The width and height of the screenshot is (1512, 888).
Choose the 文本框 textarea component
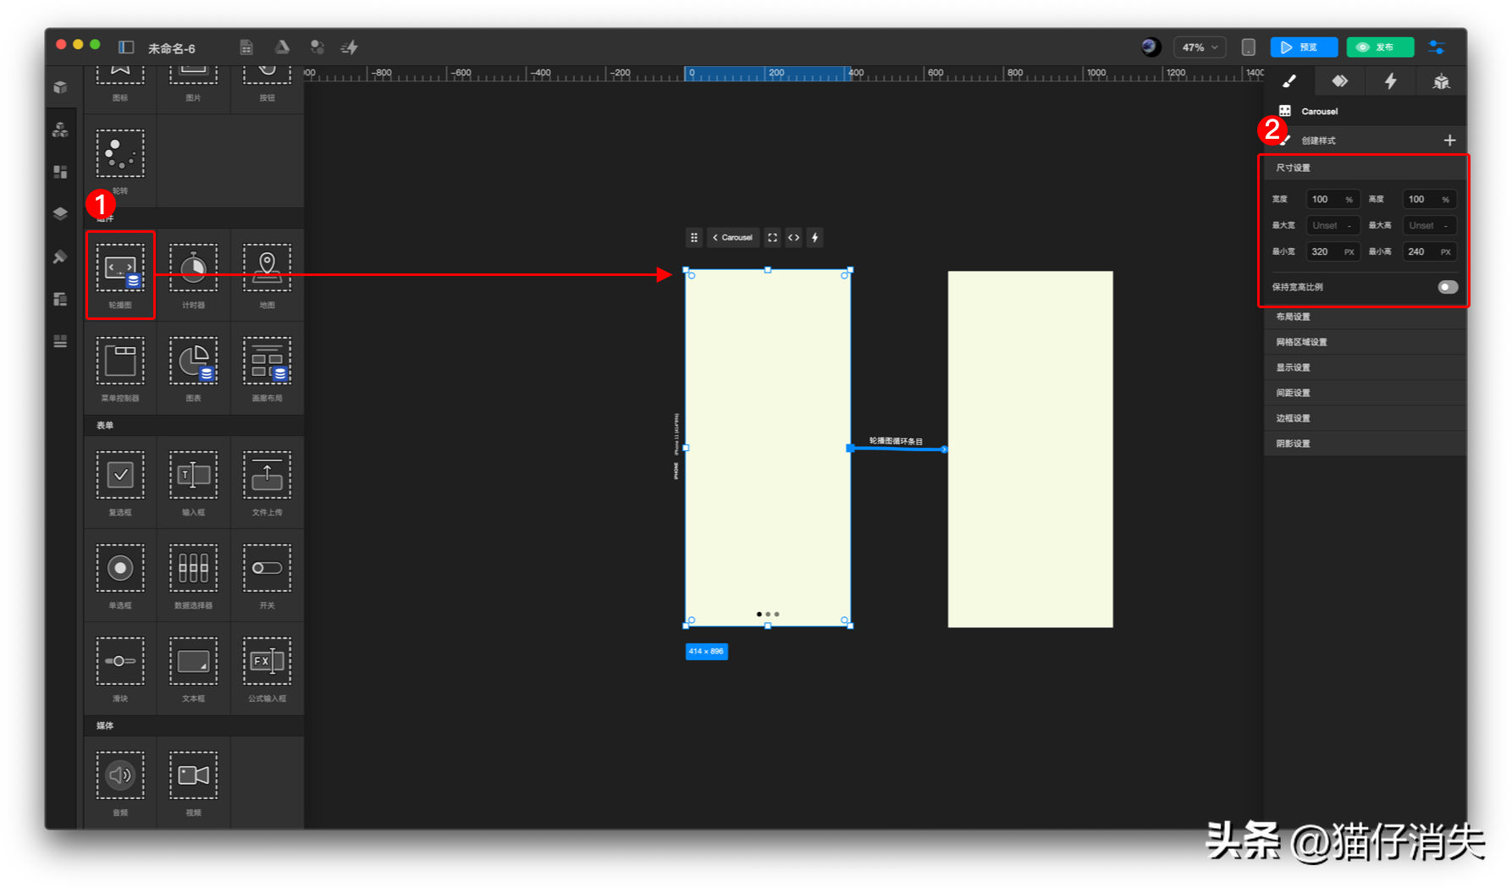(x=193, y=668)
